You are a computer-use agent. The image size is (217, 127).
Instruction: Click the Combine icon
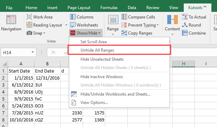click(x=184, y=33)
